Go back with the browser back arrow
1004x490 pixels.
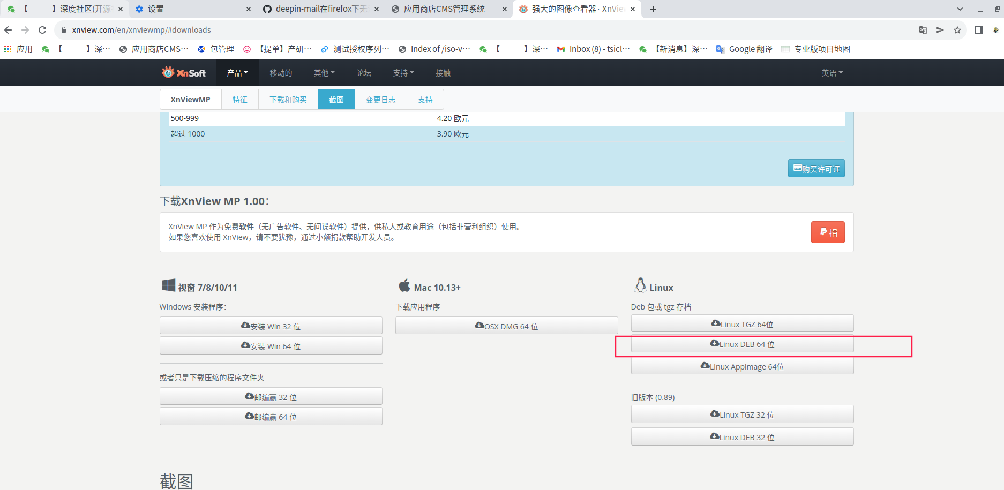pos(8,30)
